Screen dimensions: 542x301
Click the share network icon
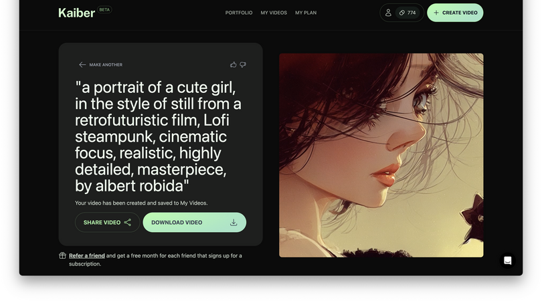pos(128,222)
